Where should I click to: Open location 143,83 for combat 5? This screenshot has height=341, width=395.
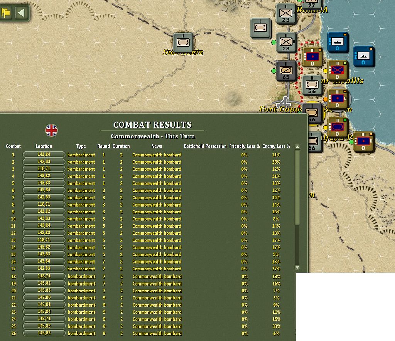point(44,183)
